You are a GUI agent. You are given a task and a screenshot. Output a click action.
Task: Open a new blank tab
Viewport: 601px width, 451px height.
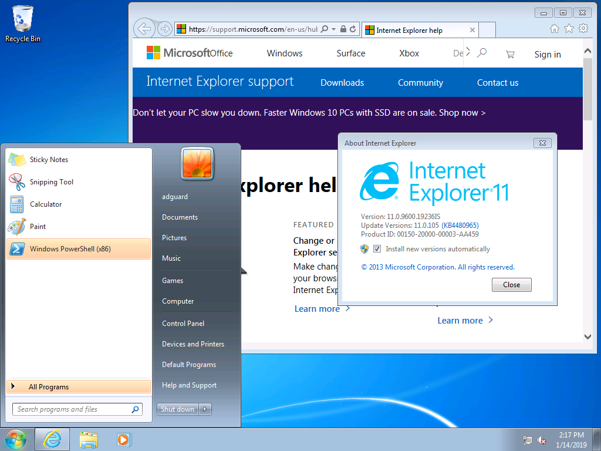[487, 30]
